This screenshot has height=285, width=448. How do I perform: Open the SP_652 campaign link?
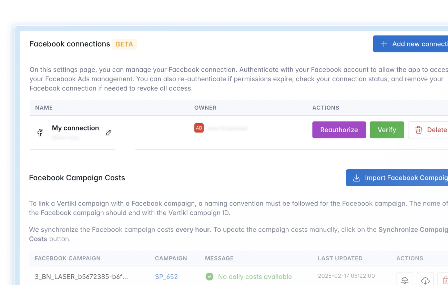(x=166, y=276)
